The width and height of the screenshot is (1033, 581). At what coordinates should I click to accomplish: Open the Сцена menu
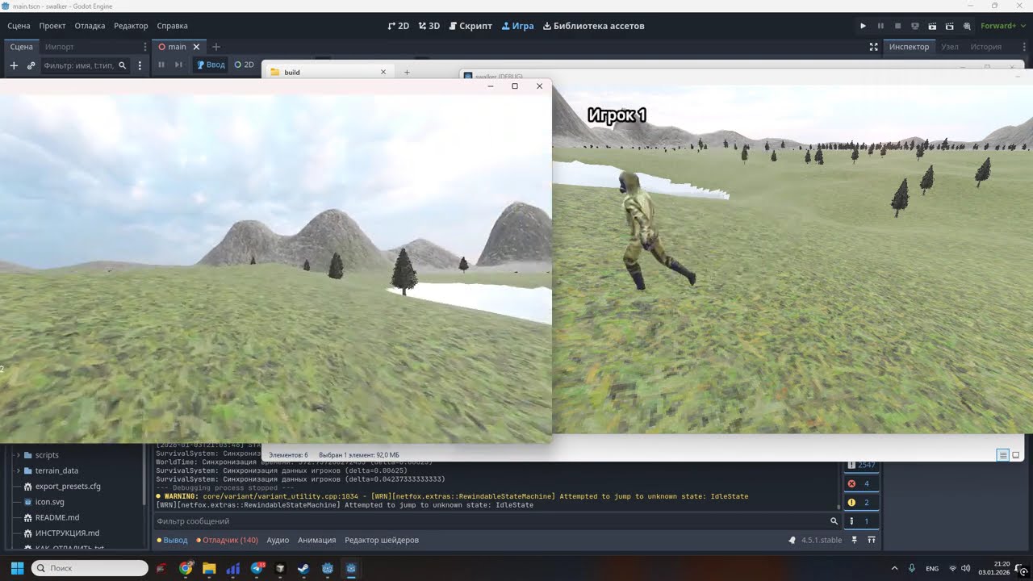(x=19, y=26)
